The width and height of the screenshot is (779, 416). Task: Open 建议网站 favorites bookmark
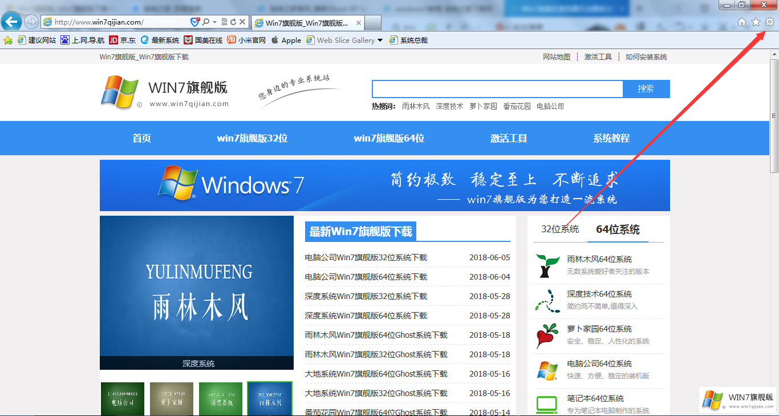pyautogui.click(x=37, y=40)
